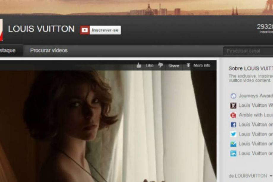Click the Pesquisar canal search field
The height and width of the screenshot is (182, 273).
pyautogui.click(x=248, y=51)
